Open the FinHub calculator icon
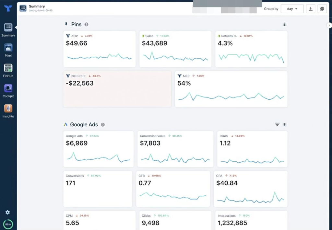The width and height of the screenshot is (332, 230). point(8,68)
